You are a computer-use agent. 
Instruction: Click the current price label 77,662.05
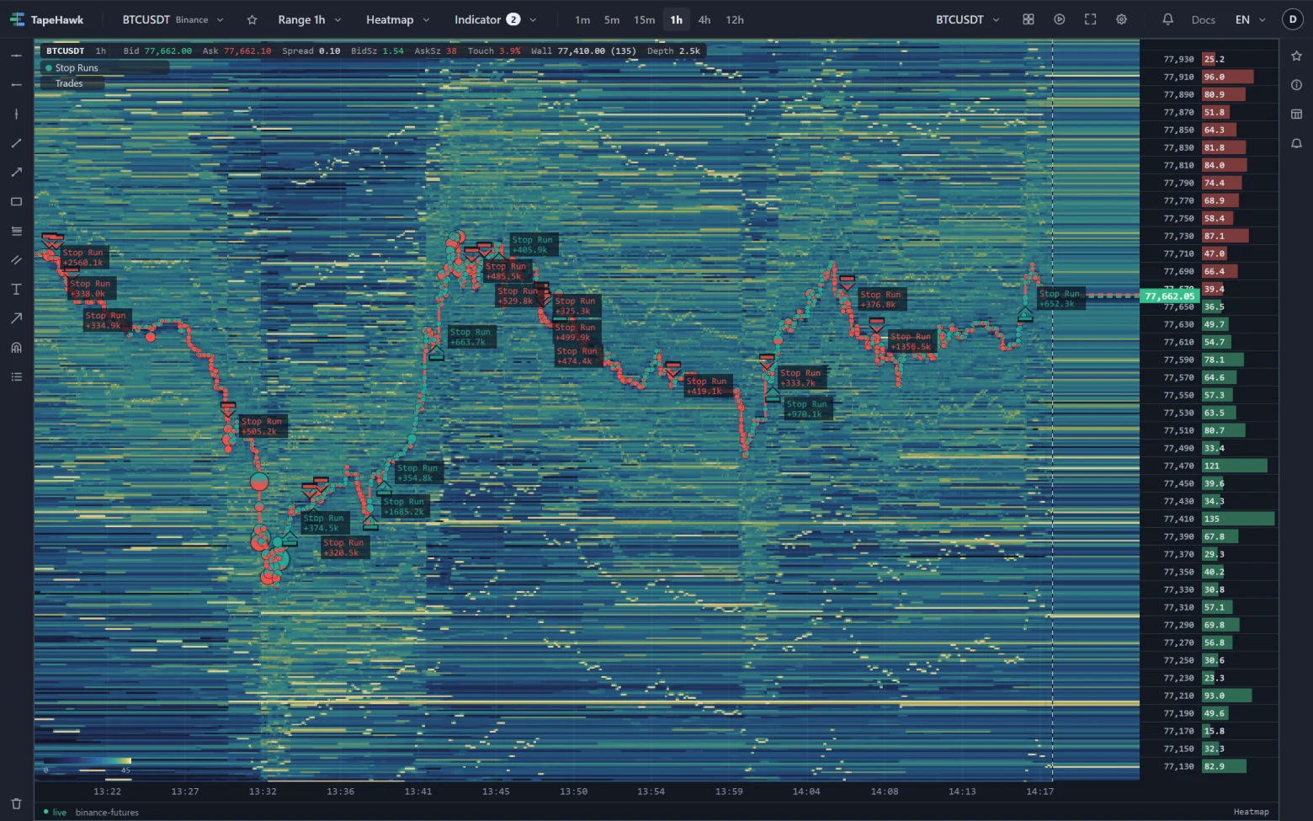click(1170, 296)
